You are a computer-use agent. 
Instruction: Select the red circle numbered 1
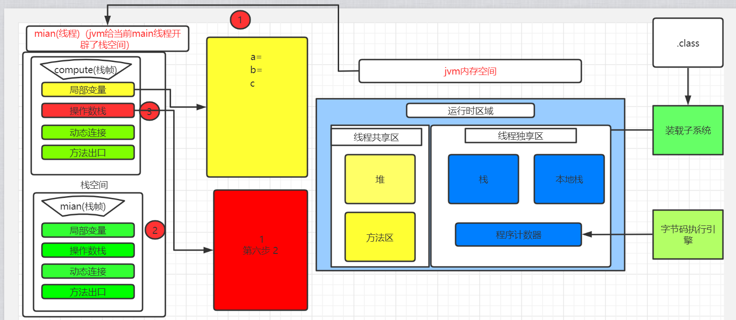[240, 20]
